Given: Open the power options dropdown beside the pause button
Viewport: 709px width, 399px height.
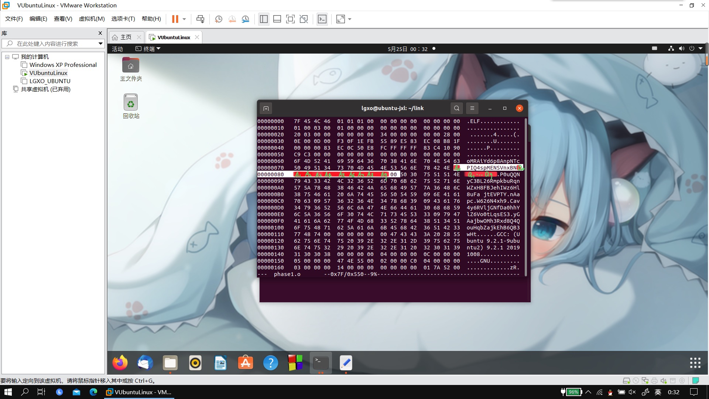Looking at the screenshot, I should click(184, 19).
